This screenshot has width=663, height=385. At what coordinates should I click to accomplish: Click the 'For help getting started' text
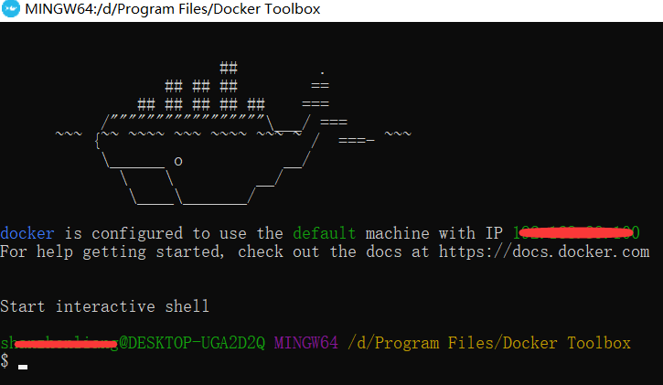pos(112,251)
